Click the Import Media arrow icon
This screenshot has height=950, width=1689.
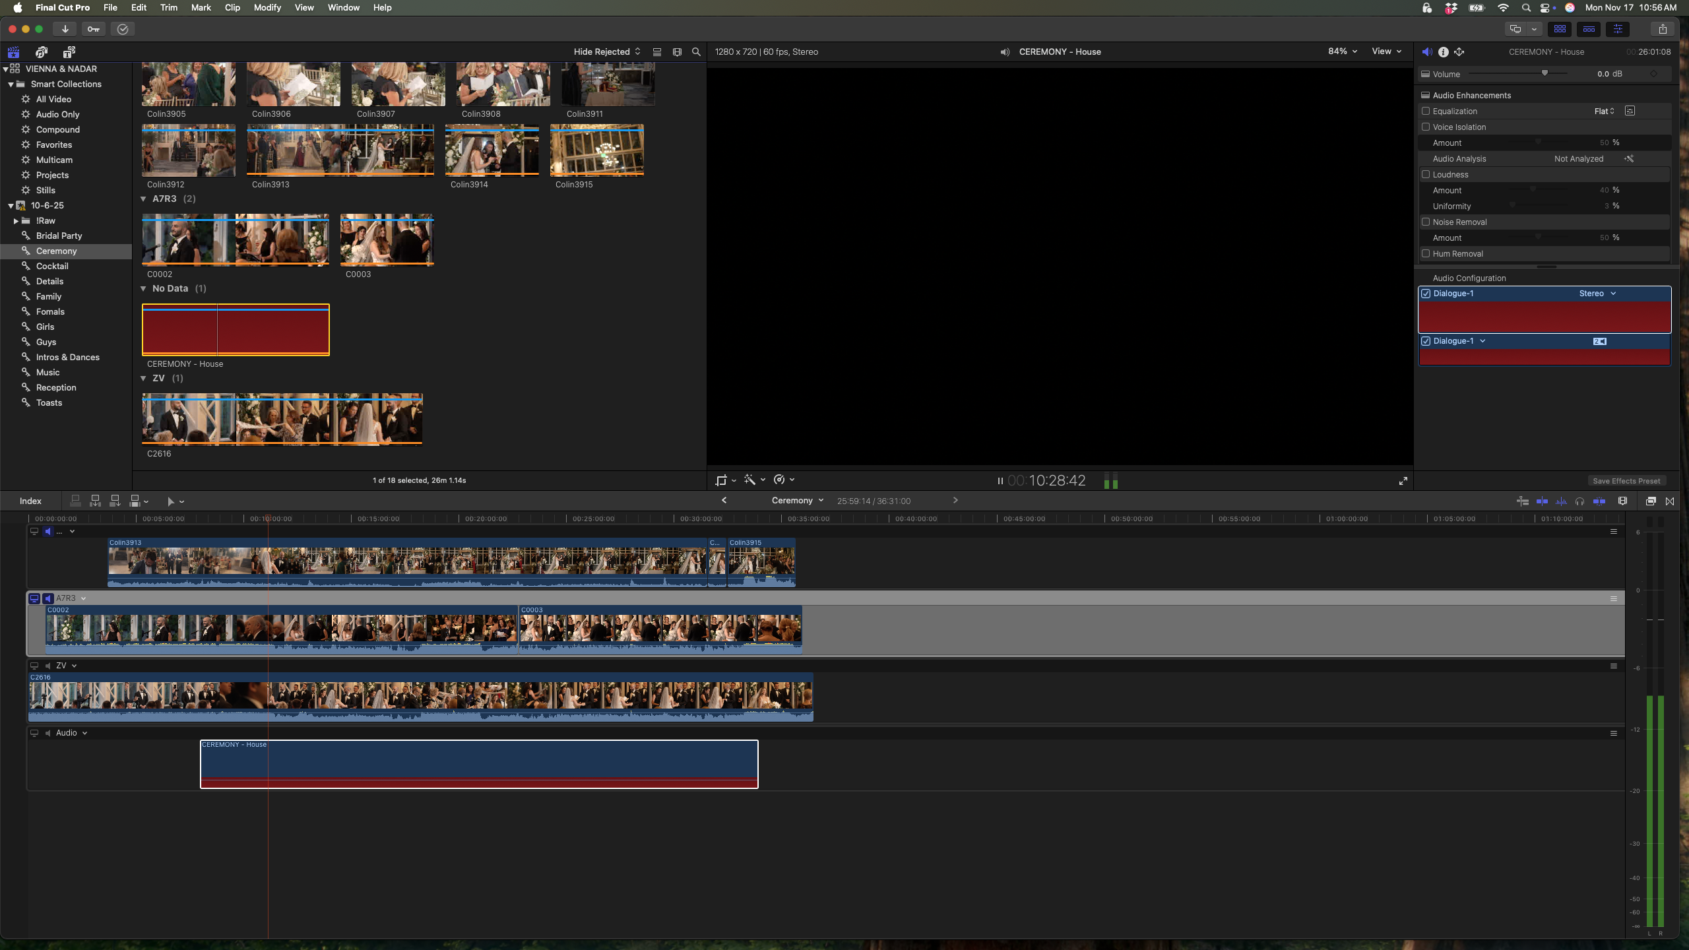[65, 29]
